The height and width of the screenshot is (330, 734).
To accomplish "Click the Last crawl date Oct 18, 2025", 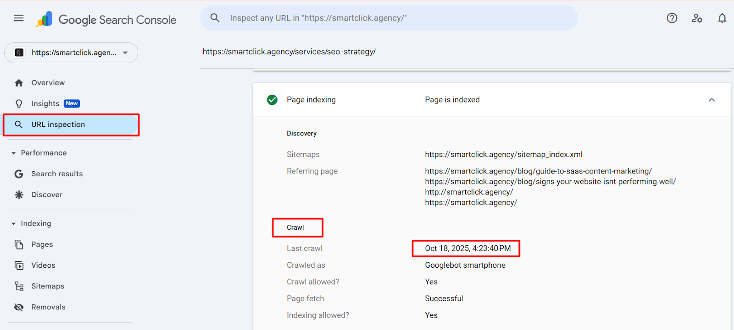I will [467, 249].
